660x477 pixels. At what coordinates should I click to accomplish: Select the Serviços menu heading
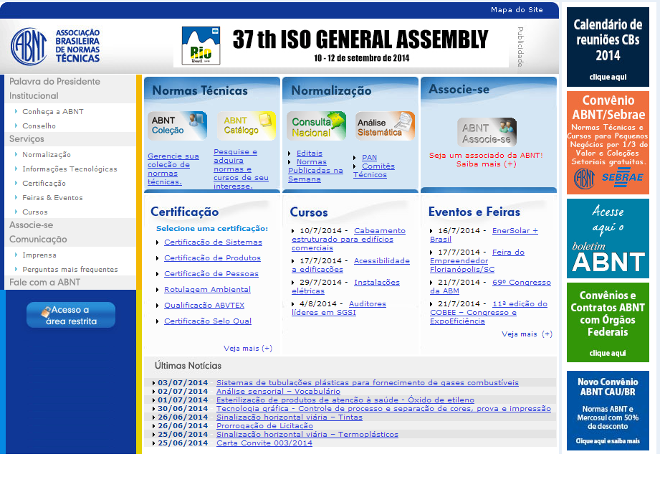(x=27, y=139)
